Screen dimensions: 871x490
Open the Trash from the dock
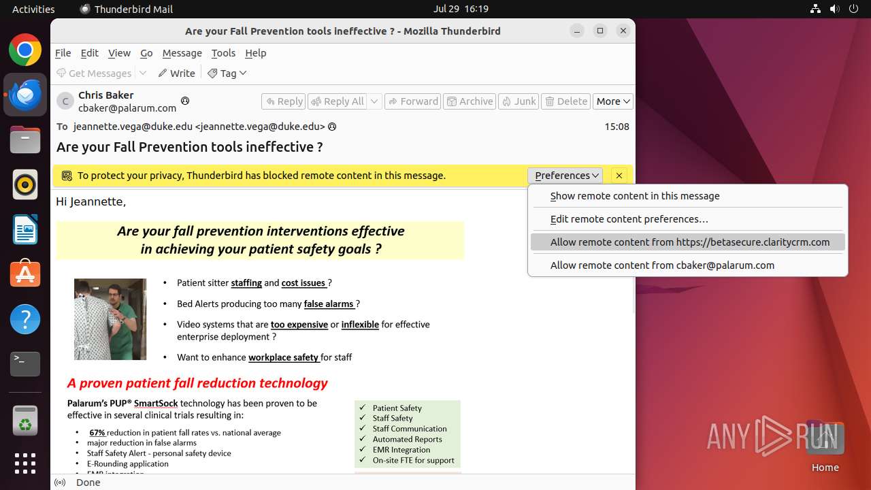pyautogui.click(x=25, y=421)
